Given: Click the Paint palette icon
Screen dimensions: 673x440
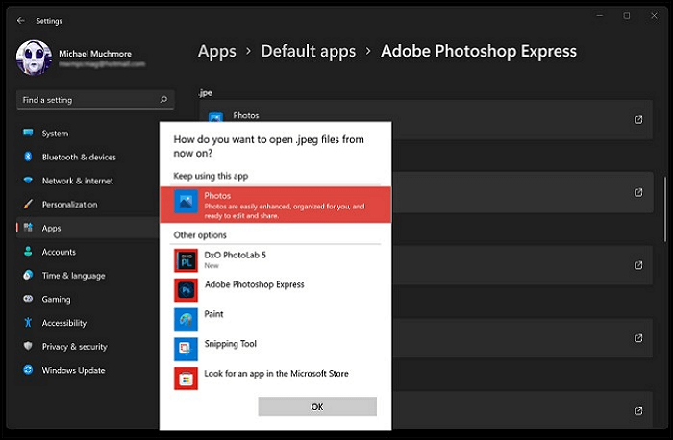Looking at the screenshot, I should pyautogui.click(x=186, y=320).
